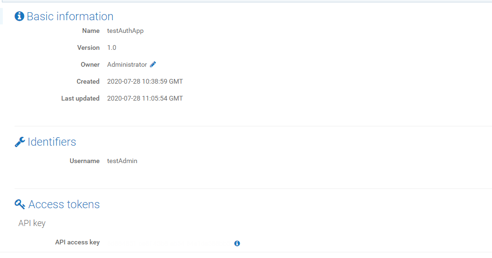Click the created date 2020-07-28 10:38:59 GMT

pyautogui.click(x=145, y=82)
